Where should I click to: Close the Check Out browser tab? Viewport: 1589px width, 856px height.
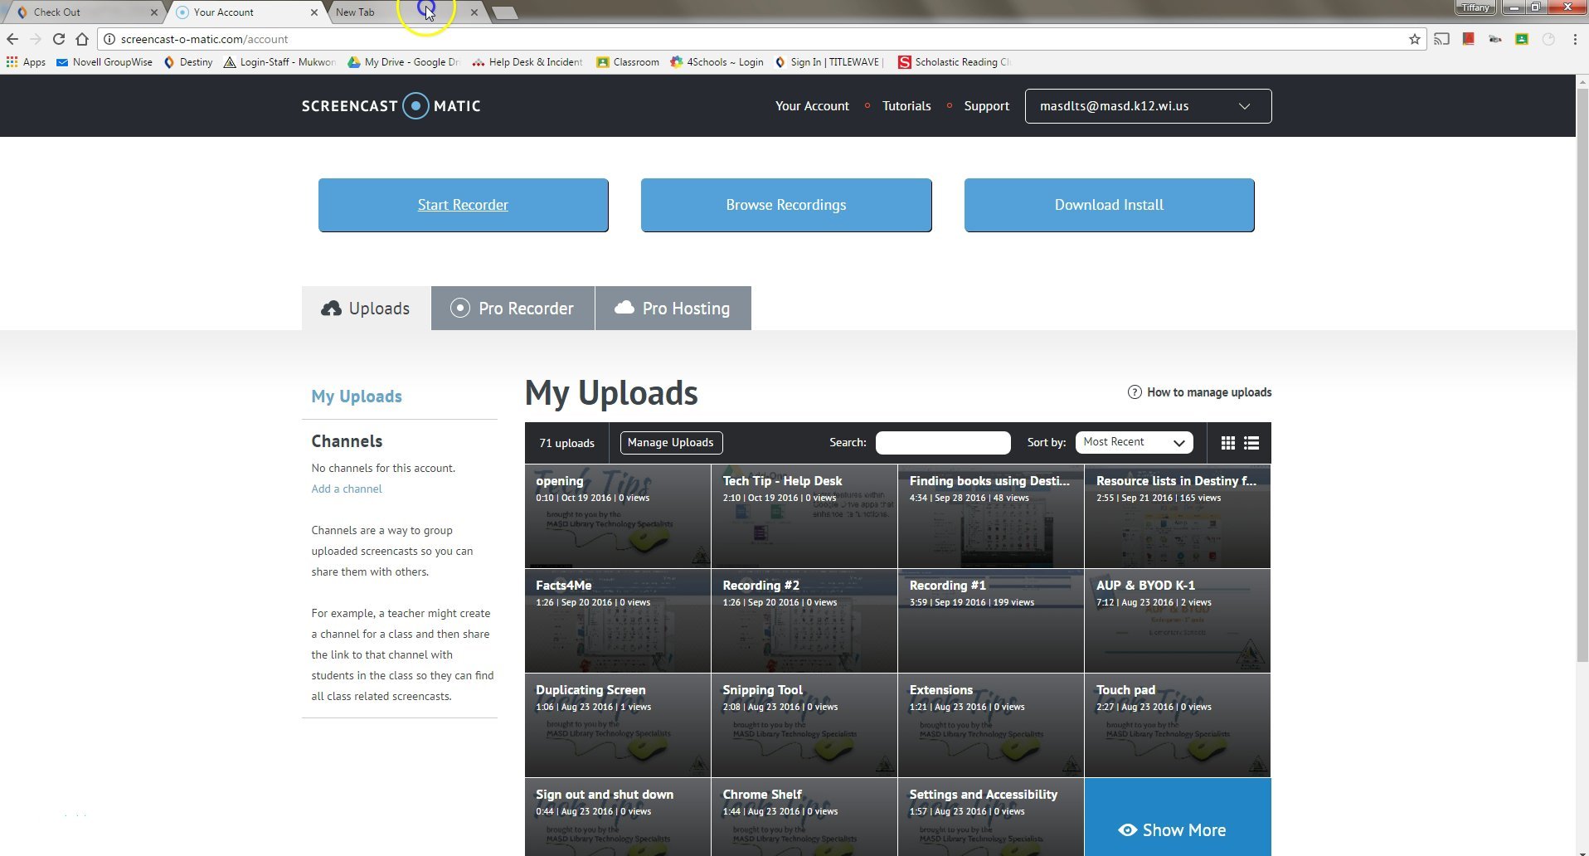(x=153, y=12)
